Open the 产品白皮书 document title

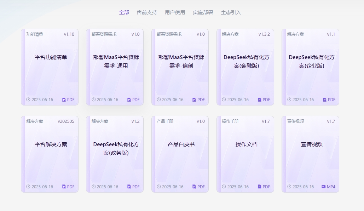pyautogui.click(x=181, y=144)
